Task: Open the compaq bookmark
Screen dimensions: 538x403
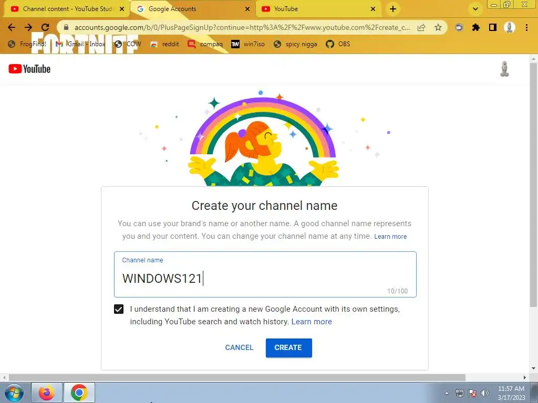Action: (205, 44)
